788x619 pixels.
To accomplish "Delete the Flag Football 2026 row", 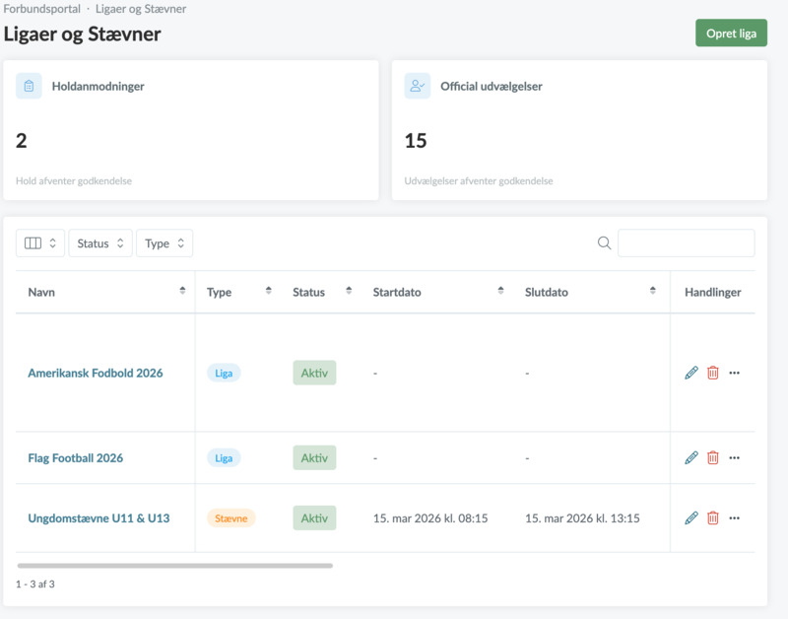I will (x=713, y=458).
